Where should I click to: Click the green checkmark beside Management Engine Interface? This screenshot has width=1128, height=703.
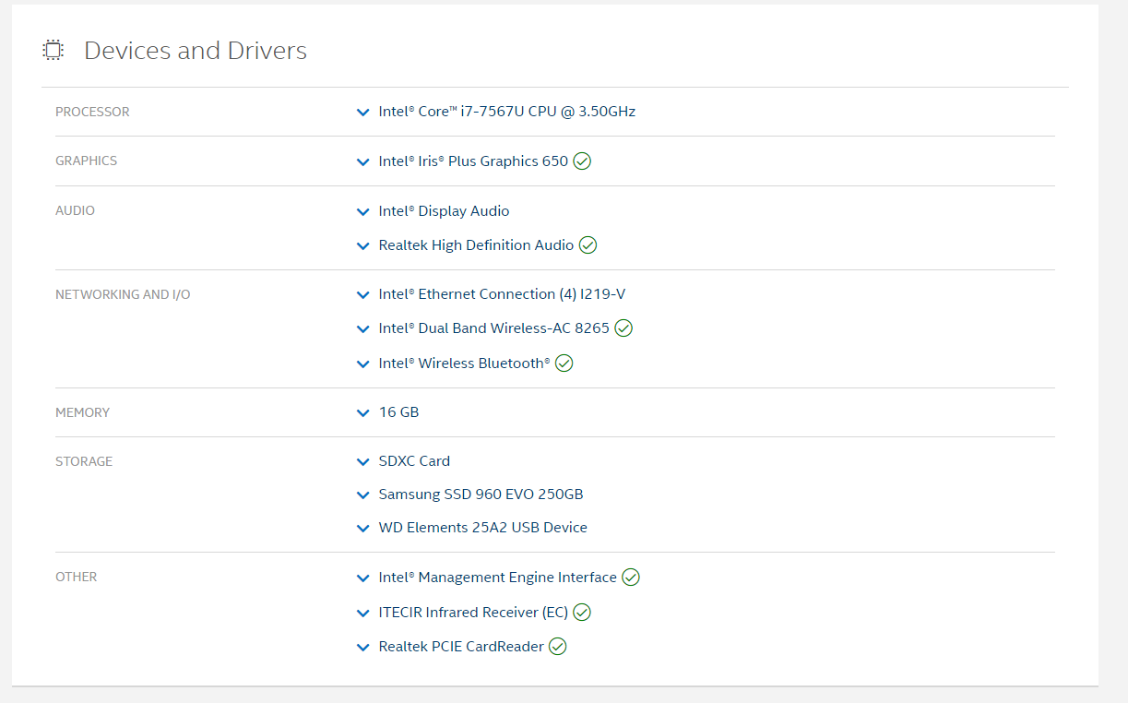(x=631, y=578)
